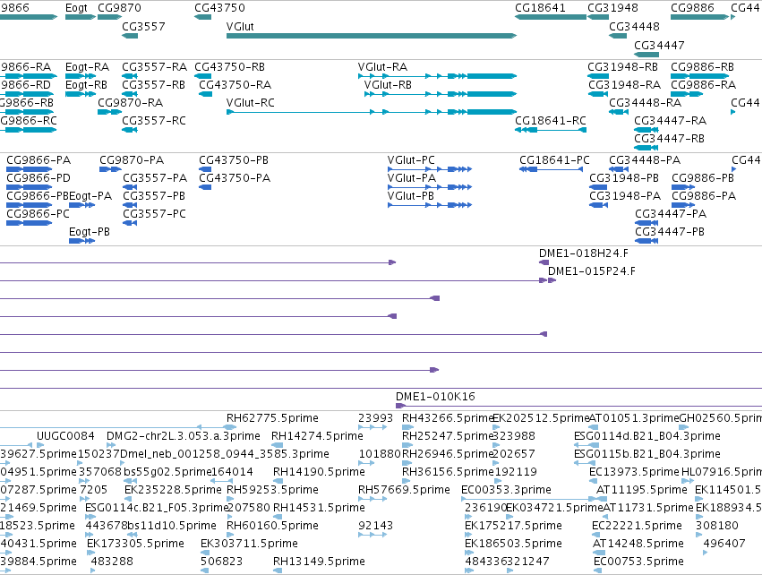
Task: Select EST RH13149.5prime
Action: point(277,571)
